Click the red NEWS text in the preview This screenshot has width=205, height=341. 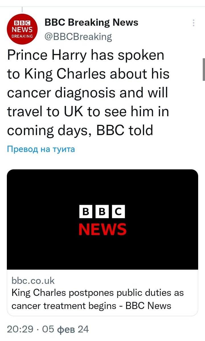tap(102, 229)
